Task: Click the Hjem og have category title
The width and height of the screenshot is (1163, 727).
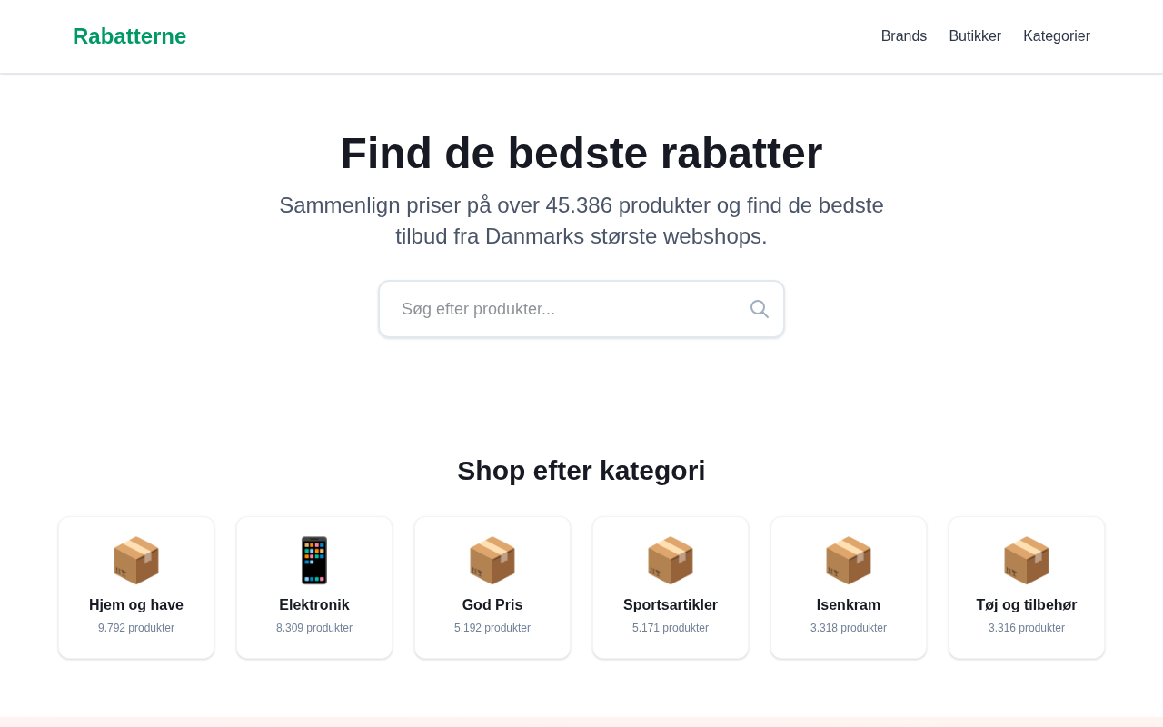Action: coord(136,605)
